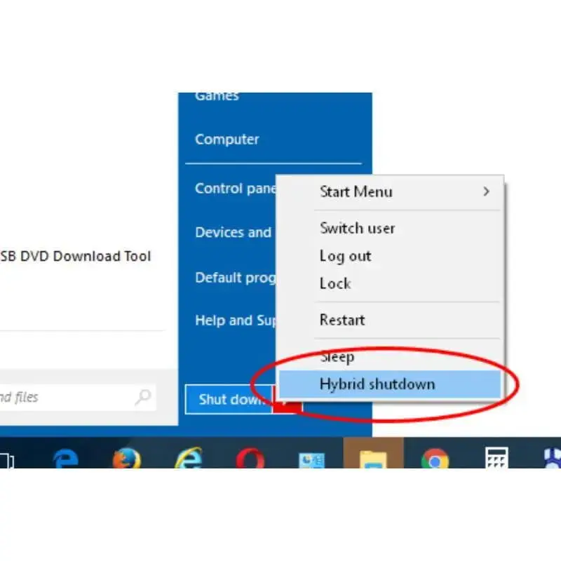Click the magnifier icon in the search box
The image size is (561, 561).
point(143,397)
